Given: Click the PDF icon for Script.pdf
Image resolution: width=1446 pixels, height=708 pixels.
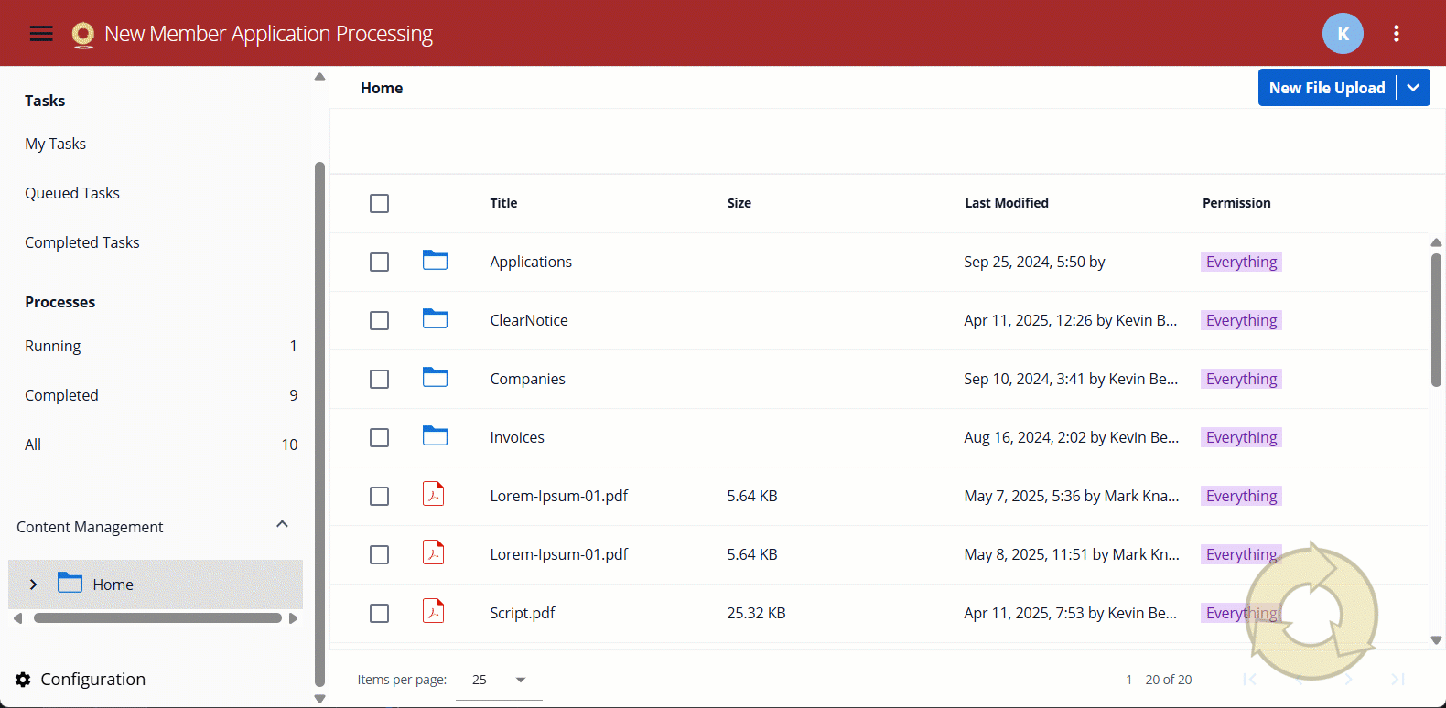Looking at the screenshot, I should (434, 611).
